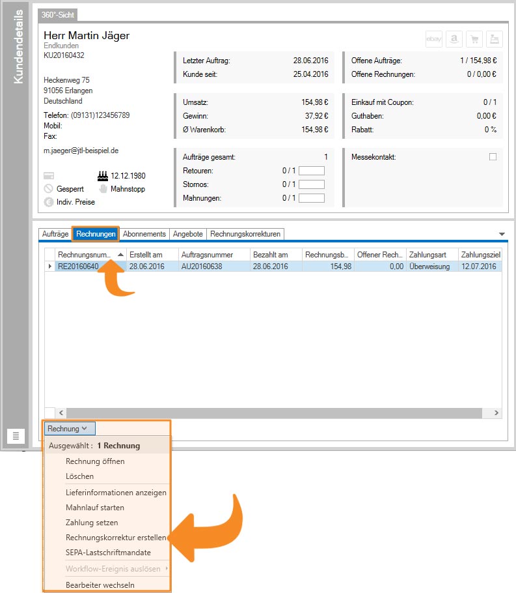Open the Rechnungskorrekturen tab

[x=245, y=234]
